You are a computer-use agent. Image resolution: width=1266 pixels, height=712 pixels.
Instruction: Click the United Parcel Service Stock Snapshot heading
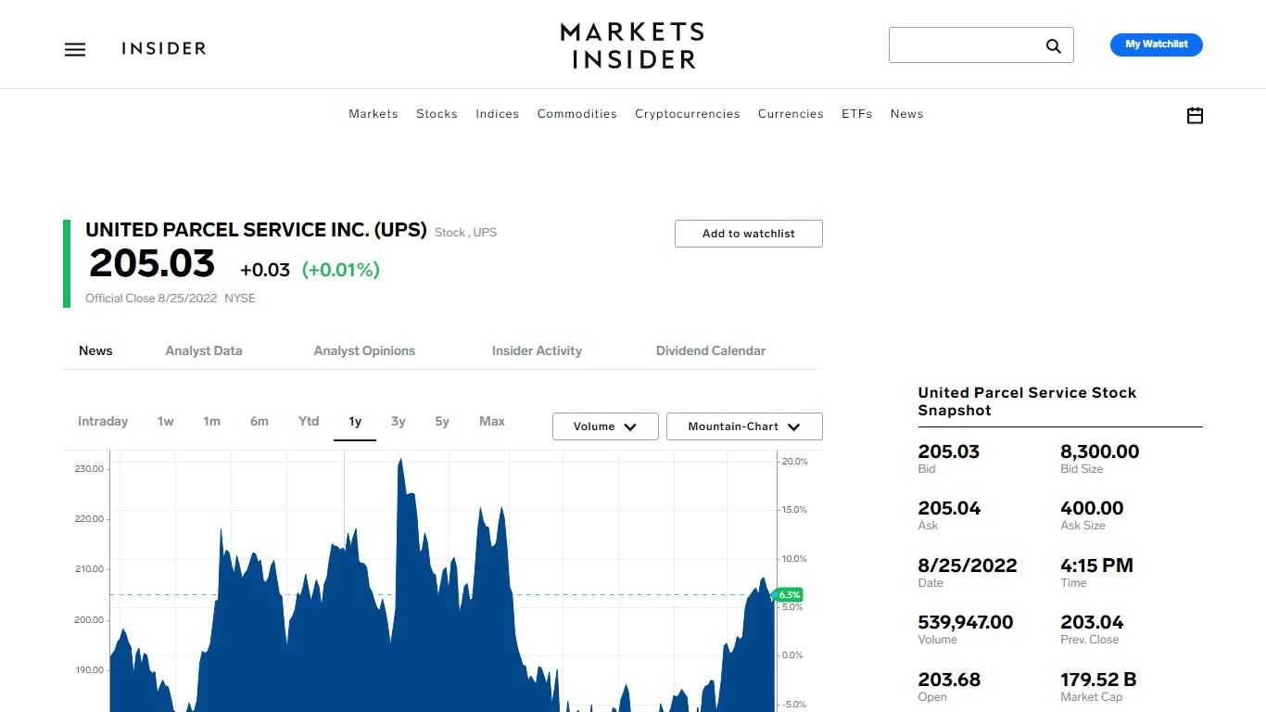tap(1027, 401)
